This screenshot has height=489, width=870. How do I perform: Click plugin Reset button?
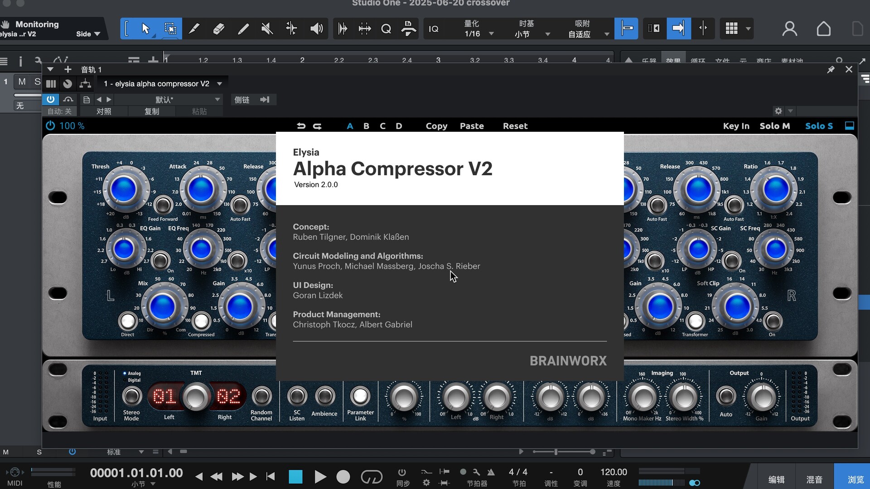point(515,126)
